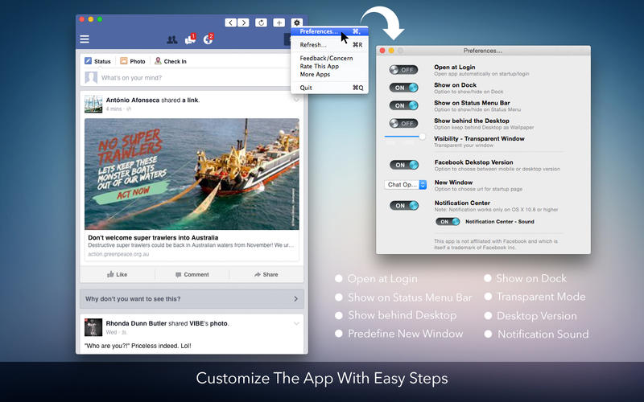The height and width of the screenshot is (402, 644).
Task: Comment on the super trawlers post
Action: pyautogui.click(x=192, y=274)
